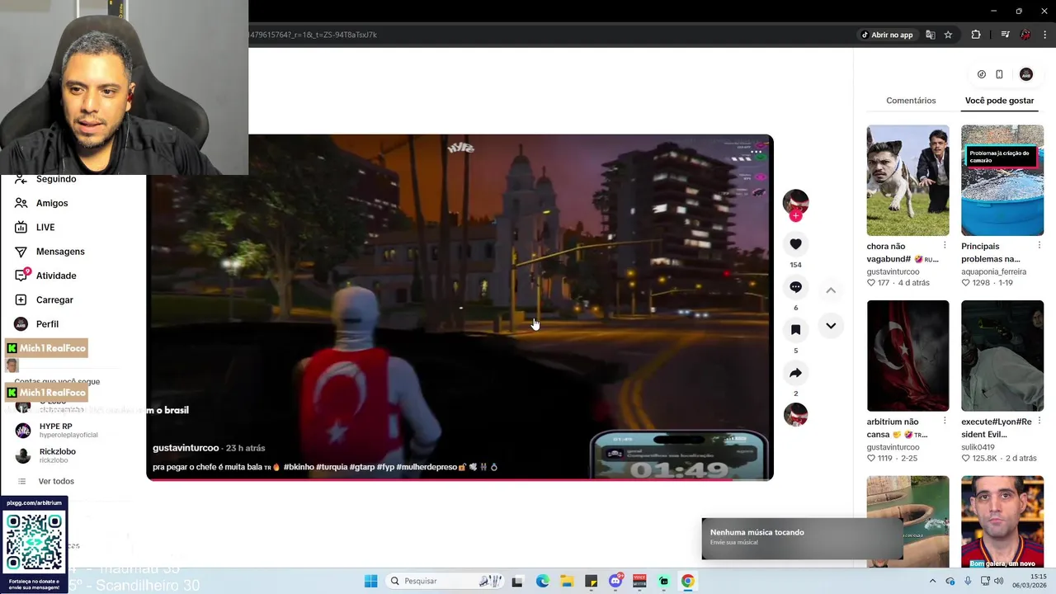Open Discord from the taskbar
The width and height of the screenshot is (1056, 594).
click(x=615, y=581)
